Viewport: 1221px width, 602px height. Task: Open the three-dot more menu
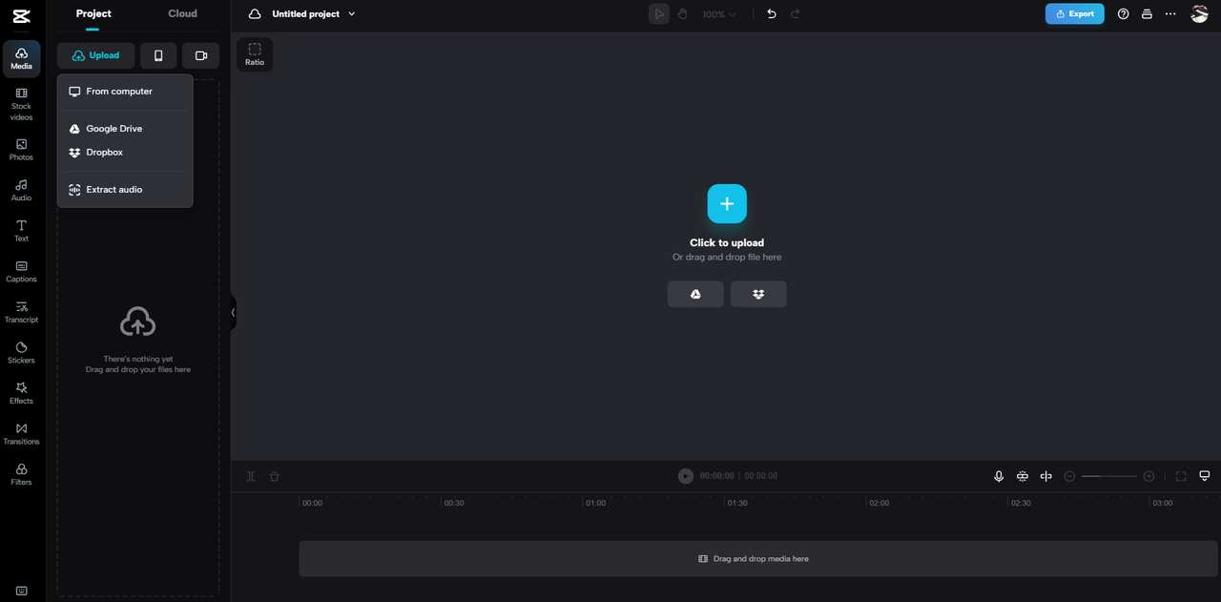(x=1170, y=14)
